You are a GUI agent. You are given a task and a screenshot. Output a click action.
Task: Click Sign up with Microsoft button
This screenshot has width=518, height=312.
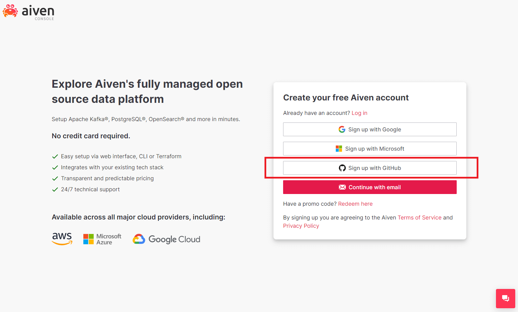370,149
